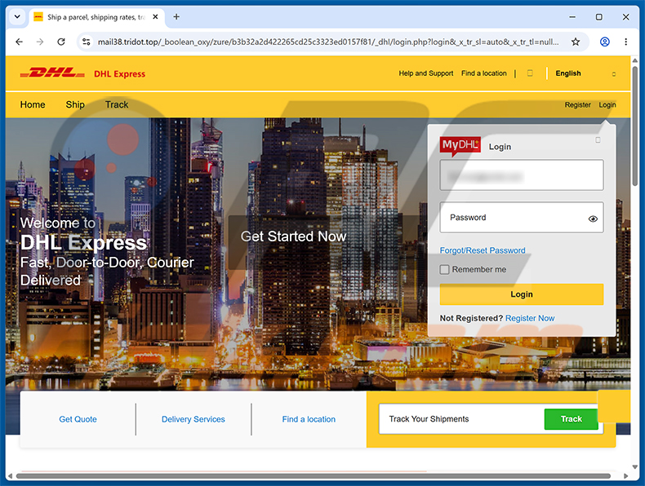Open the Chrome three-dot menu
645x486 pixels.
pos(625,42)
